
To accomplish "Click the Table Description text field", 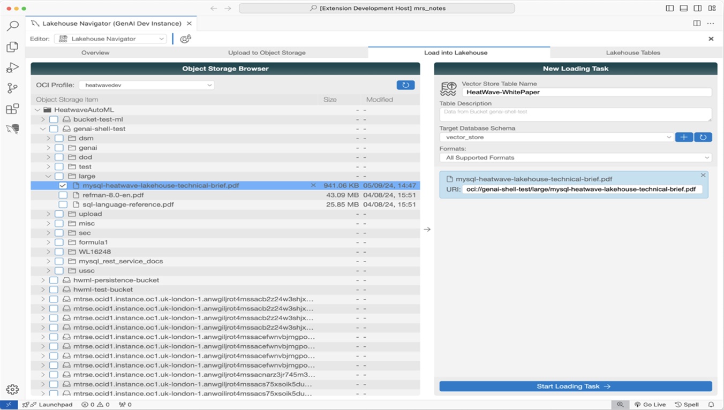I will tap(576, 114).
